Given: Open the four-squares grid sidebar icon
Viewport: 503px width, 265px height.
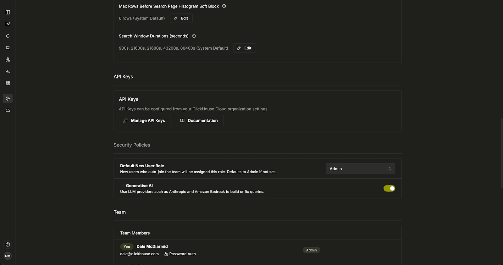Looking at the screenshot, I should [8, 83].
